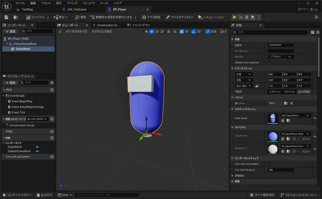Open the コンテンツ ドロワー button
Screen dimensions: 322x199
17,195
